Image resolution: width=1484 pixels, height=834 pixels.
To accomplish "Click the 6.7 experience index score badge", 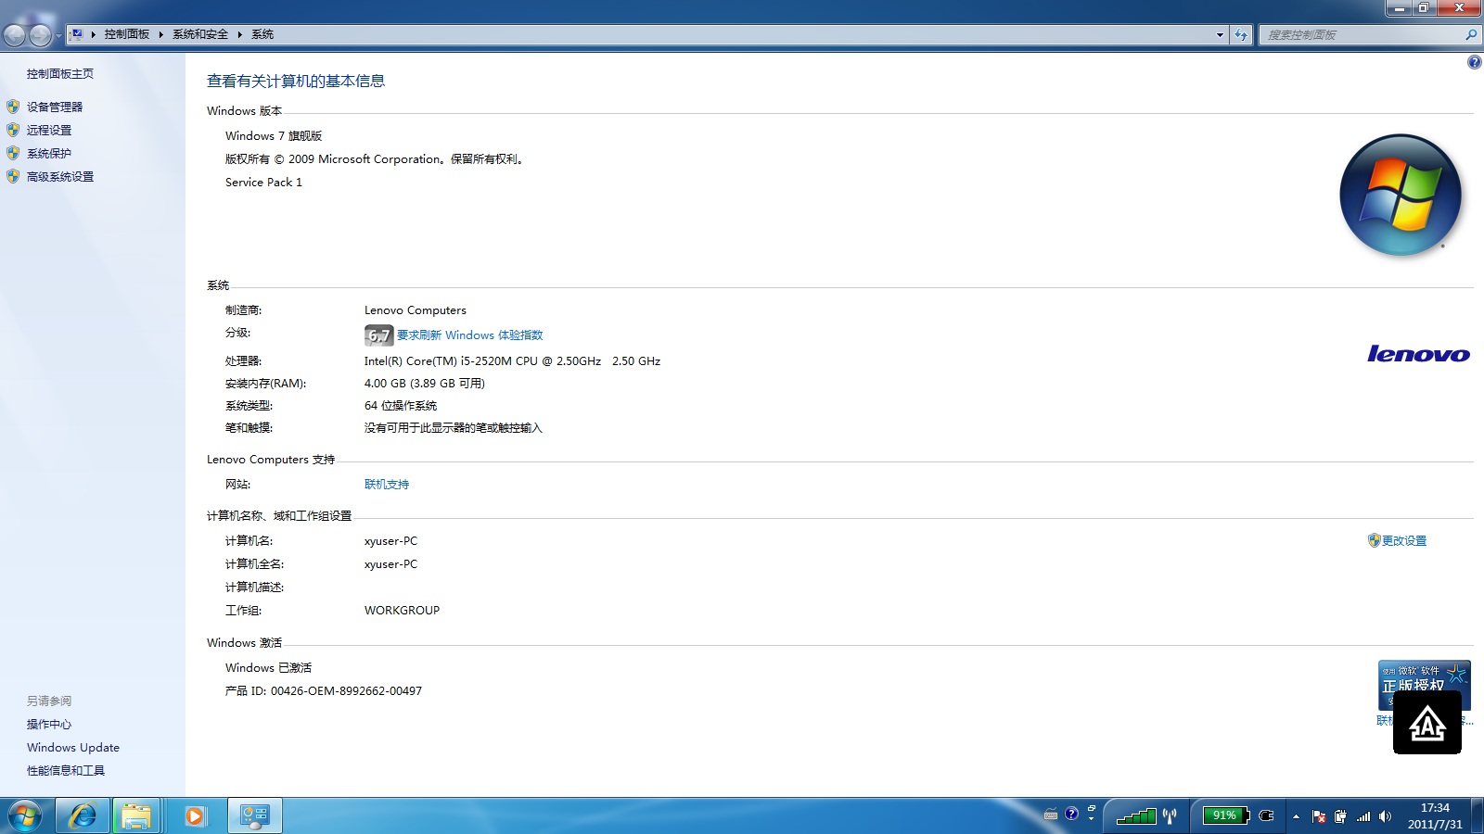I will point(378,335).
